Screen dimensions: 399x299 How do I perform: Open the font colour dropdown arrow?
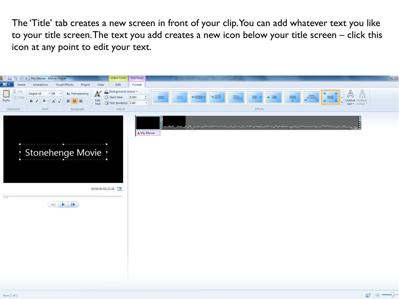pyautogui.click(x=48, y=101)
